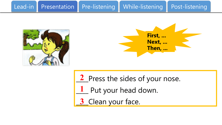222x125 pixels.
Task: Open the Lead-in tab
Action: click(24, 6)
